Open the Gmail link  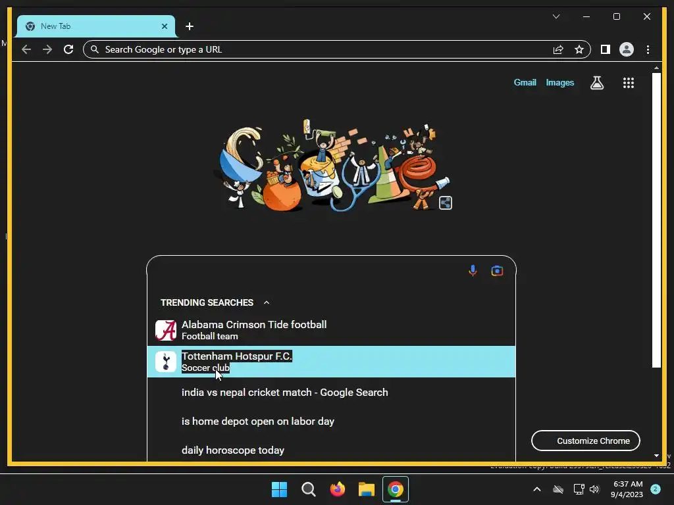tap(525, 82)
